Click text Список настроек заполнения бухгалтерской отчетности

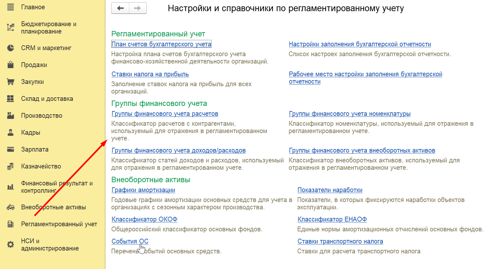pyautogui.click(x=370, y=54)
